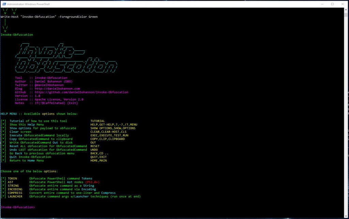Select the AST obfuscation option
This screenshot has height=219, width=349.
pos(10,182)
